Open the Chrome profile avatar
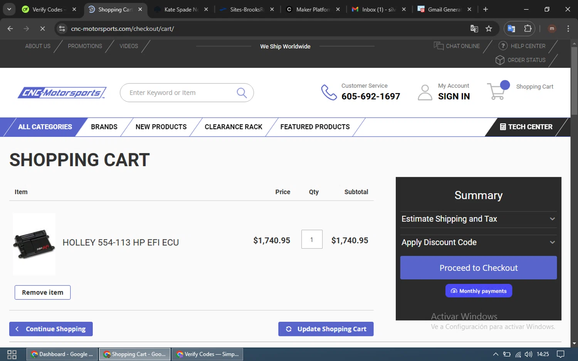 click(x=552, y=28)
